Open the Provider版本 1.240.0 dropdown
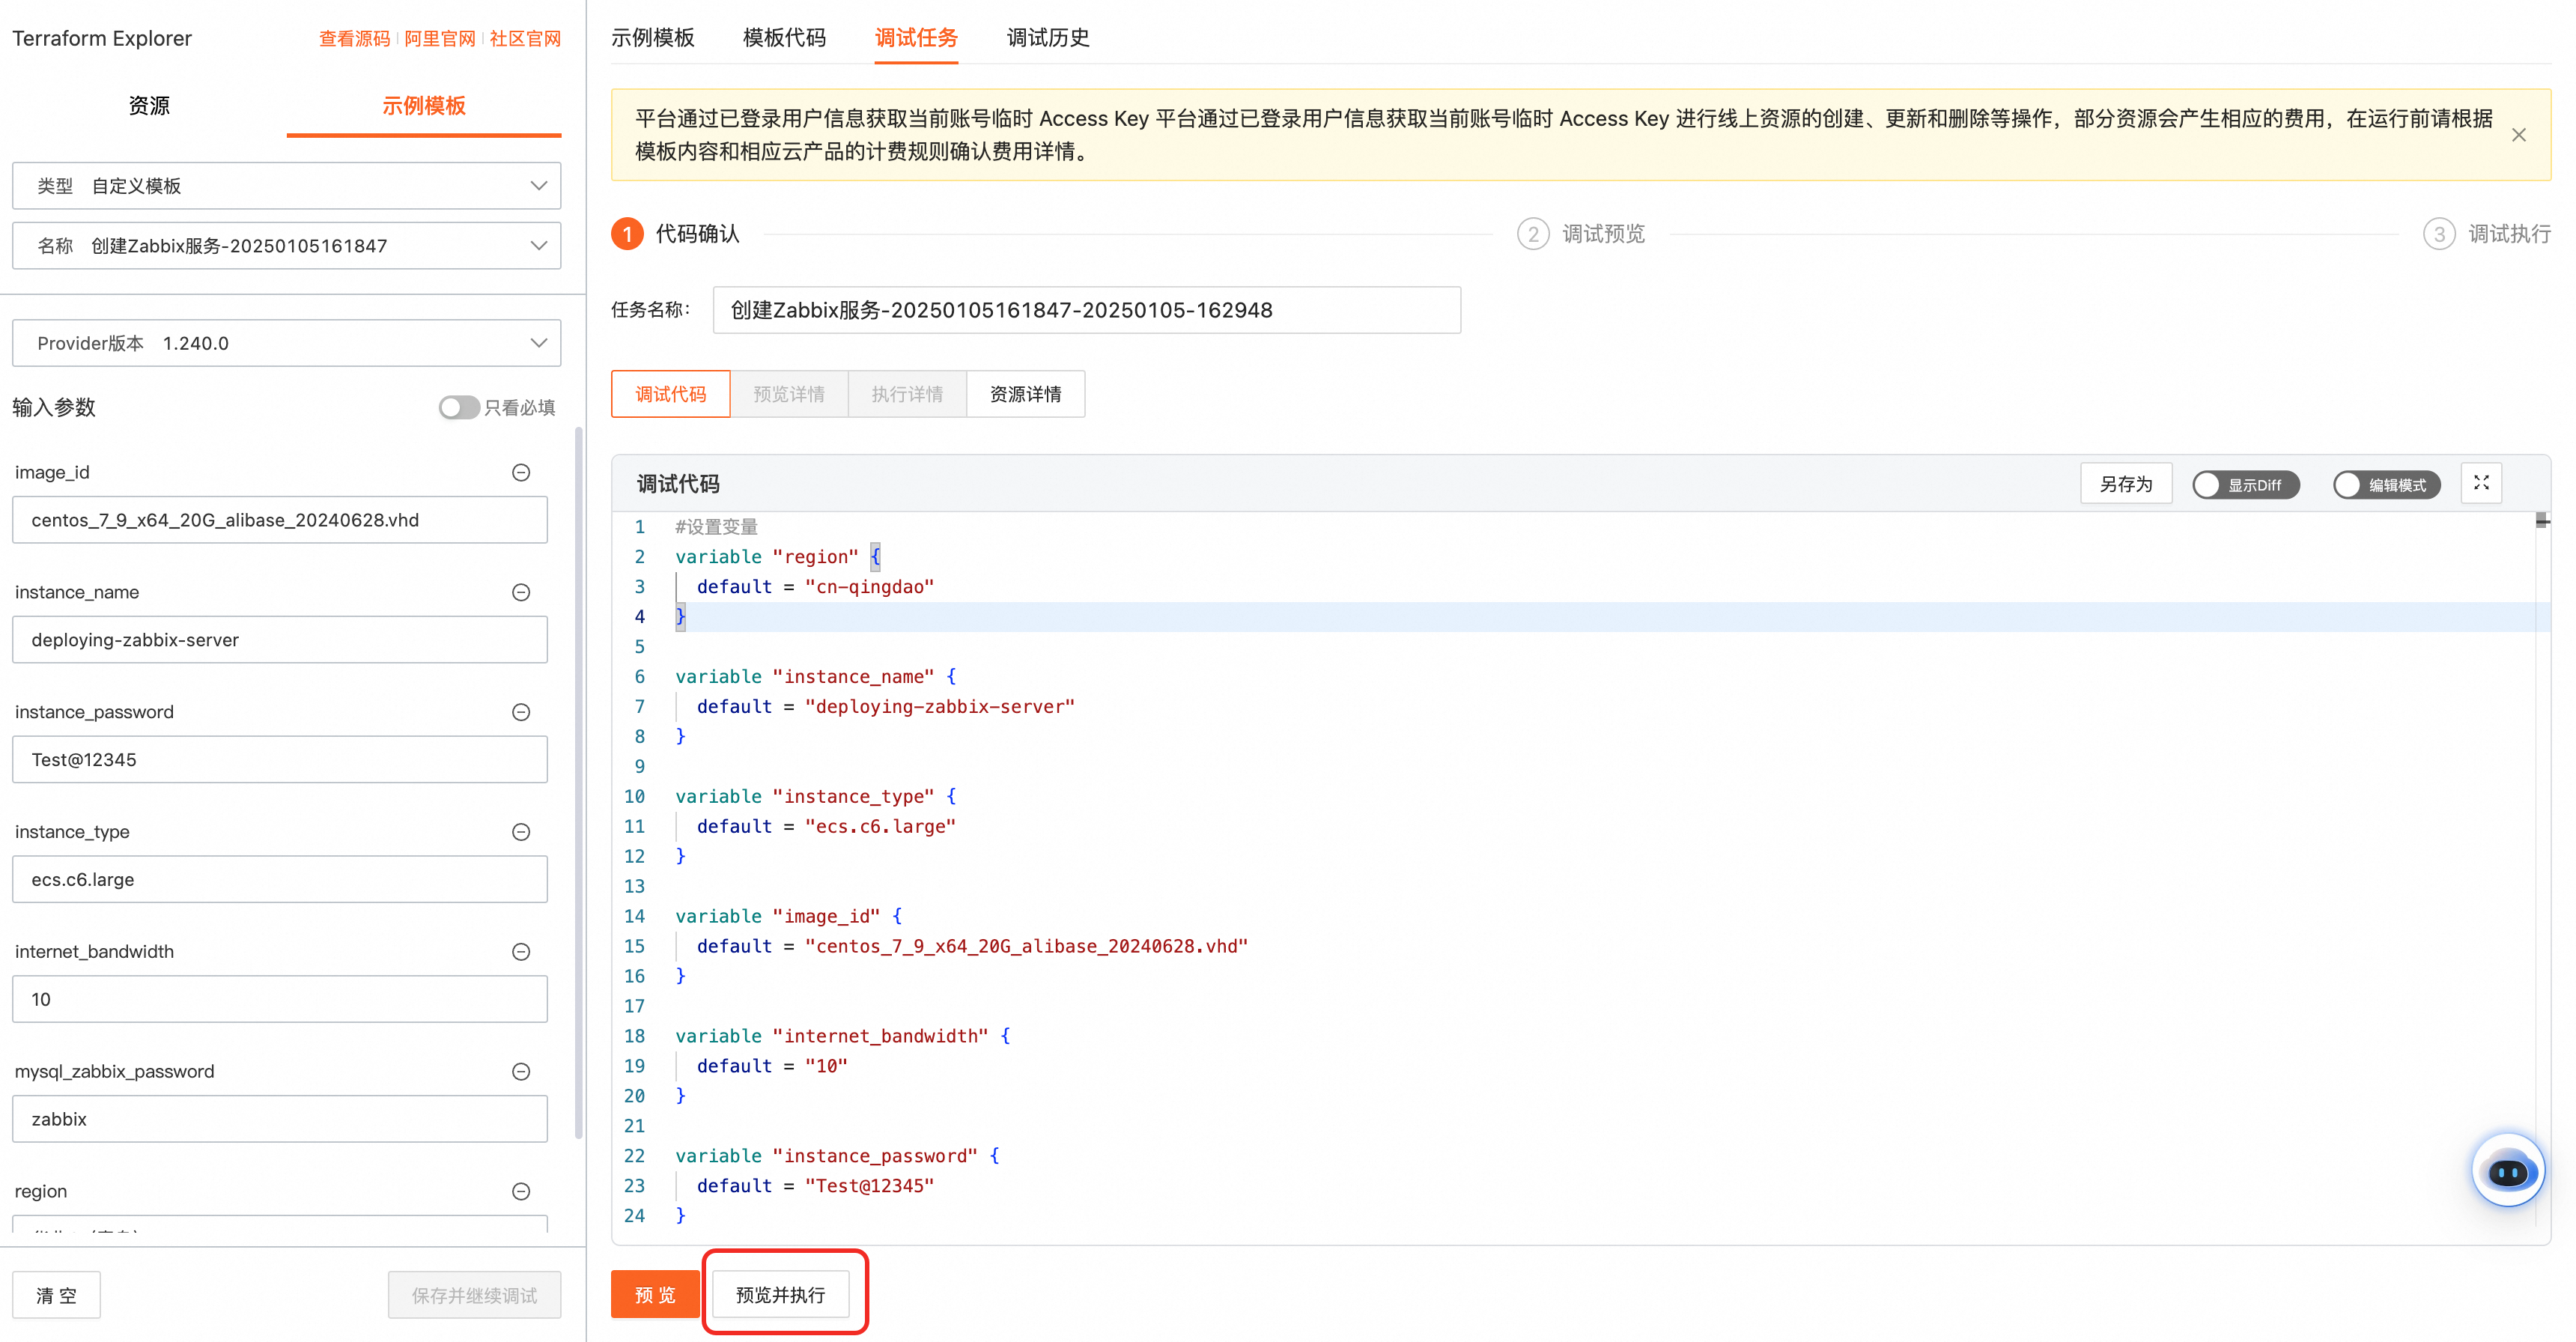The image size is (2576, 1342). [286, 343]
